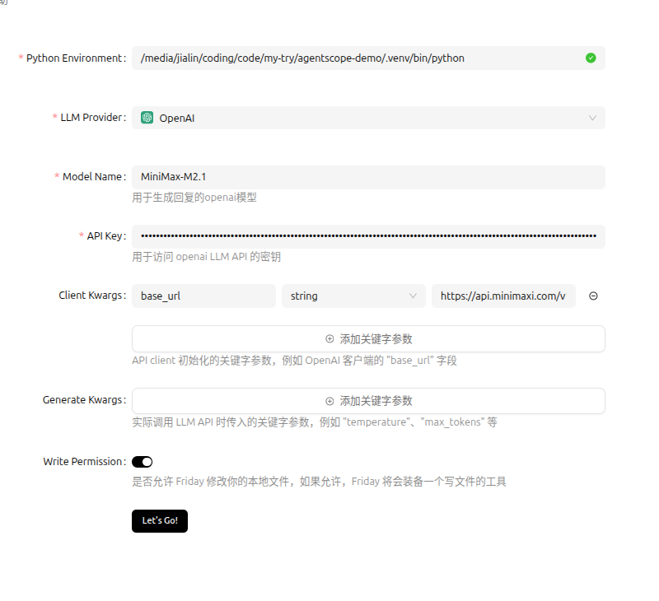Click plus icon in Generate Kwargs row
Viewport: 659px width, 601px height.
pyautogui.click(x=330, y=401)
